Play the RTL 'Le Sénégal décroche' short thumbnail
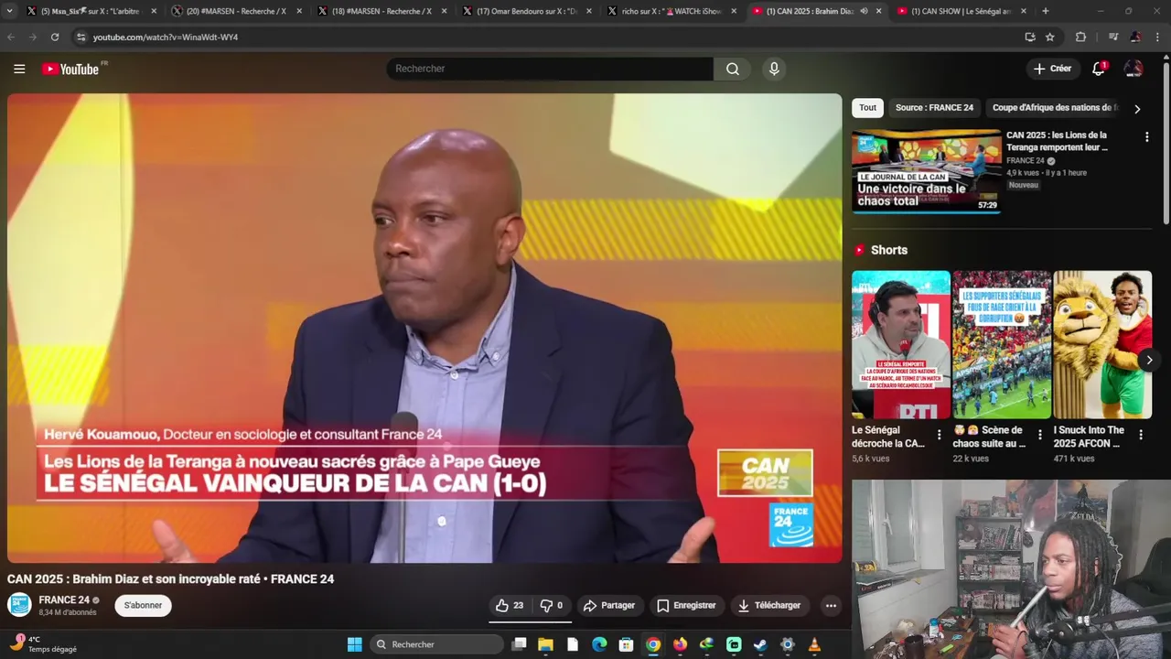 [x=901, y=344]
